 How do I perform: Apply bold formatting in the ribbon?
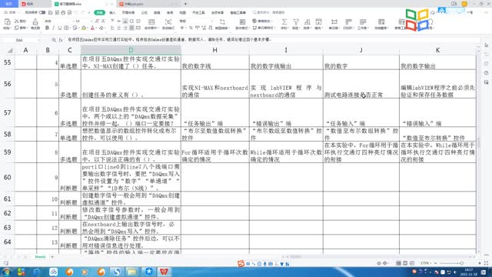point(47,28)
